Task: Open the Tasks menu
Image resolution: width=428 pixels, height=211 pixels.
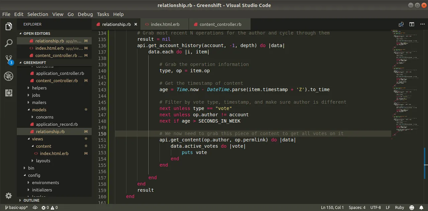Action: 103,14
